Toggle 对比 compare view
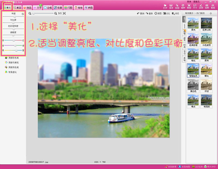This screenshot has height=169, width=218. coord(167,13)
